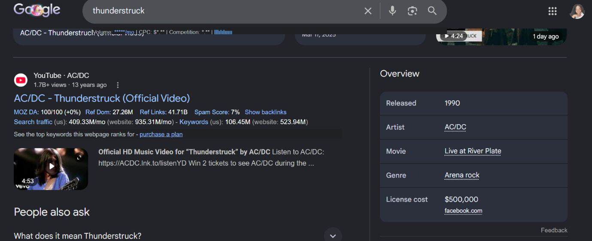The width and height of the screenshot is (592, 241).
Task: Click the People also ask heading
Action: (x=52, y=212)
